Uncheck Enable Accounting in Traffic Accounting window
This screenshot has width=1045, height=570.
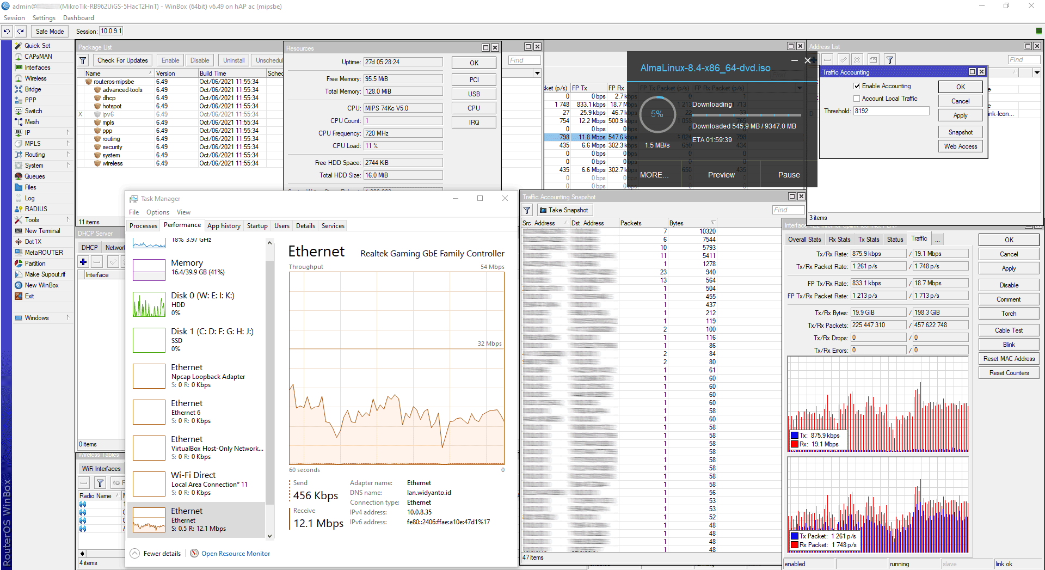[858, 85]
